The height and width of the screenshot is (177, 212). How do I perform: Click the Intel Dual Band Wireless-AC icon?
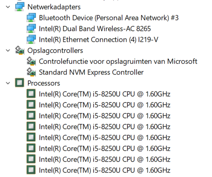coord(31,29)
